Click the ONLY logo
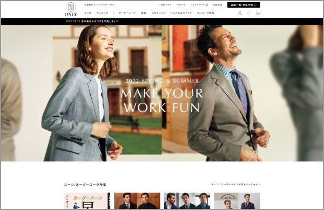The height and width of the screenshot is (210, 324). (x=71, y=9)
